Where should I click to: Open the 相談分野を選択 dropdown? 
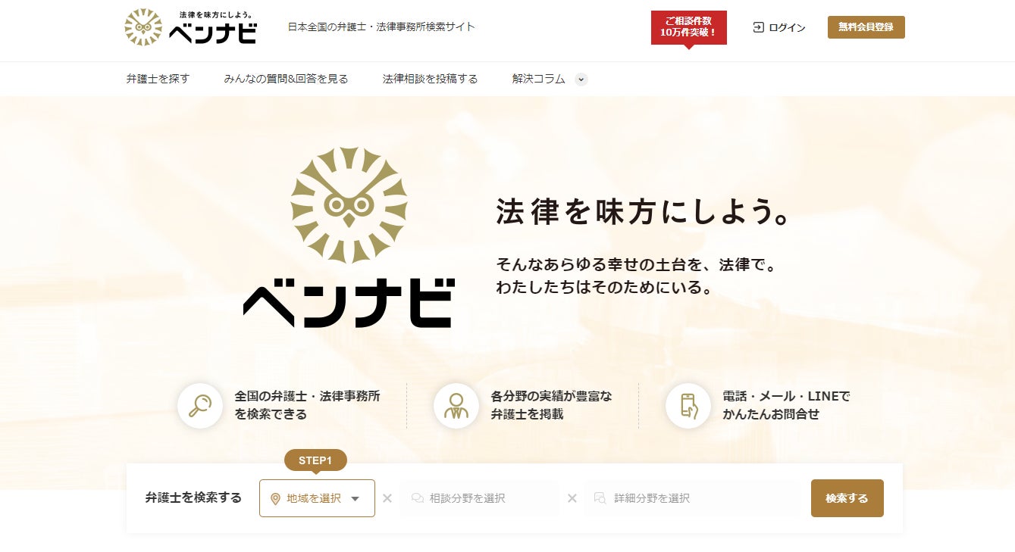(480, 498)
